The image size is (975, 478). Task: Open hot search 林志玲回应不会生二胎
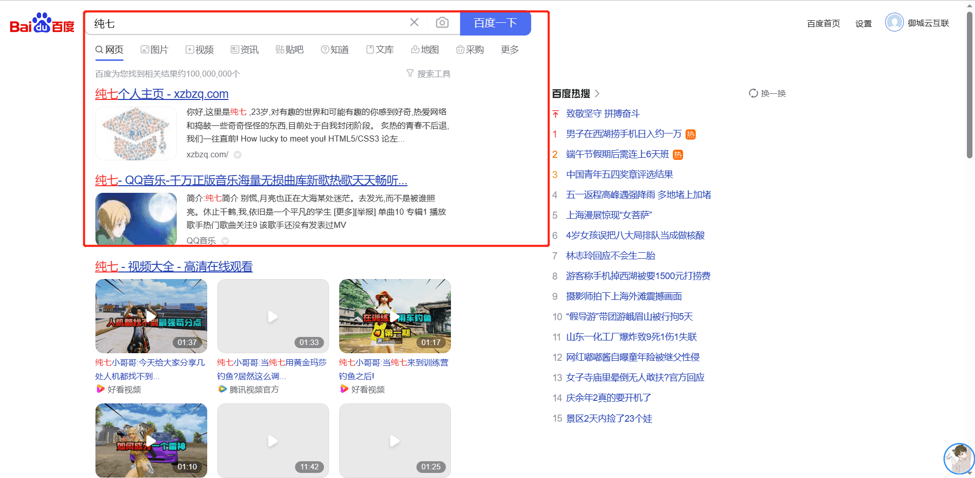(610, 256)
